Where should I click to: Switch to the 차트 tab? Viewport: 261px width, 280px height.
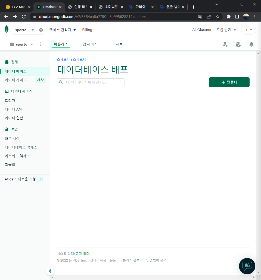pyautogui.click(x=119, y=44)
